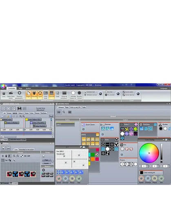
Task: Select the white circle gobo icon
Action: coord(122,134)
